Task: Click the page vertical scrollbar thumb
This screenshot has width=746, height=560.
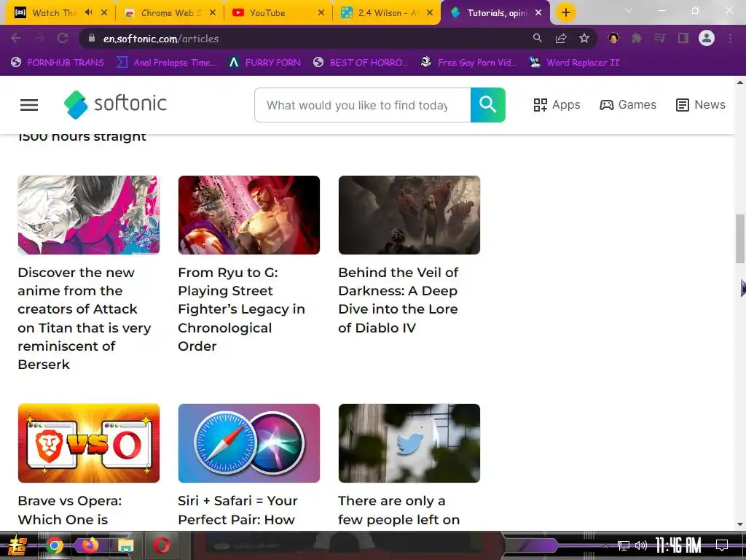Action: 740,238
